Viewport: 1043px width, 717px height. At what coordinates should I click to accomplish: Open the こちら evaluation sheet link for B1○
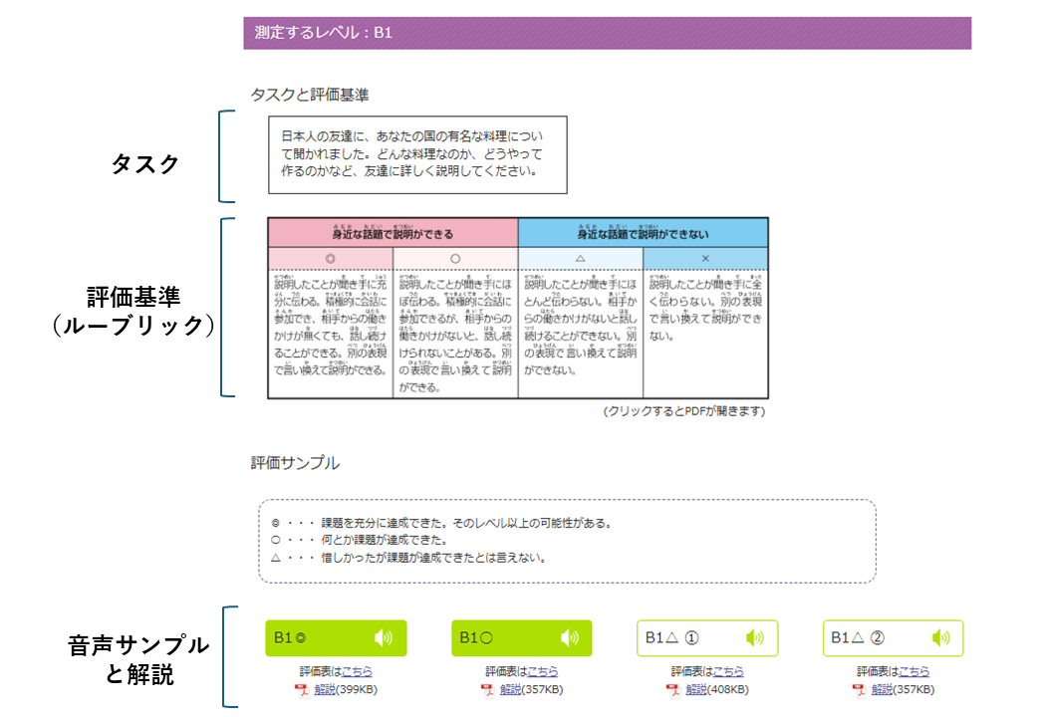[543, 672]
